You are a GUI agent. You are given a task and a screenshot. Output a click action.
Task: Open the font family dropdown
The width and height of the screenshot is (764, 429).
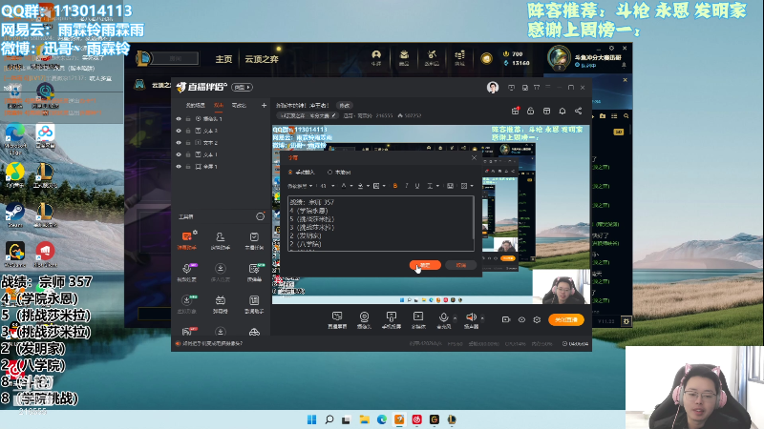300,186
